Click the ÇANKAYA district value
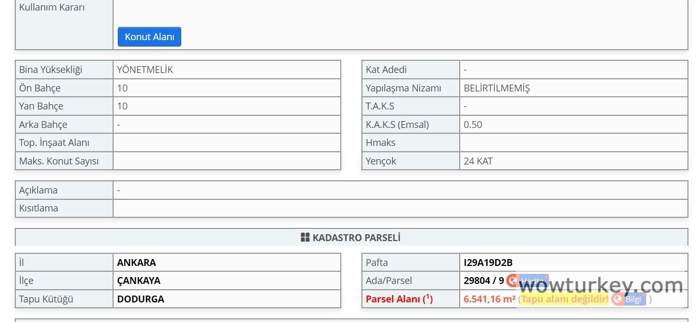 tap(138, 281)
